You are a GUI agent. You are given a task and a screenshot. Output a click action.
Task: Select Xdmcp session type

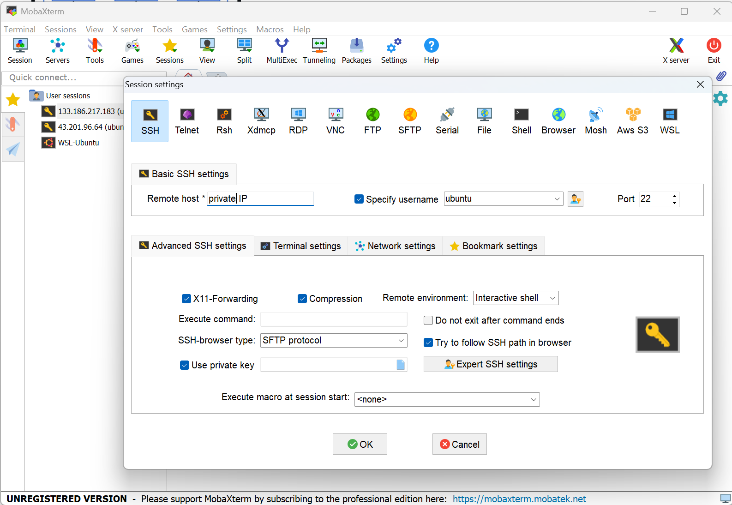tap(261, 121)
